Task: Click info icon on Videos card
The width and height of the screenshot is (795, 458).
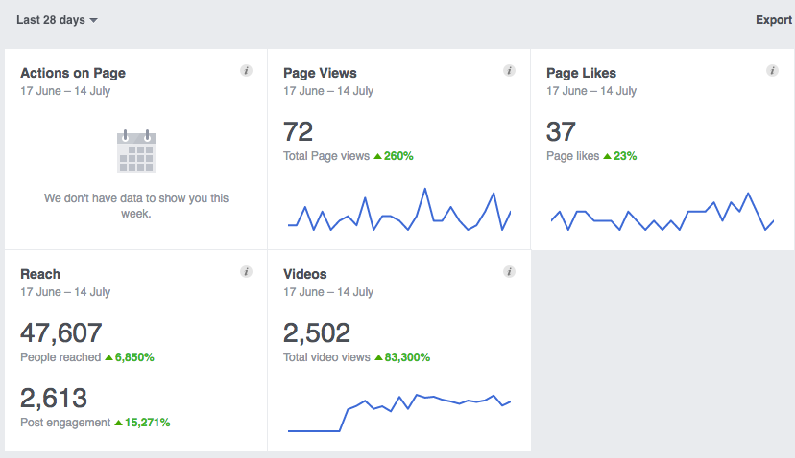Action: (509, 272)
